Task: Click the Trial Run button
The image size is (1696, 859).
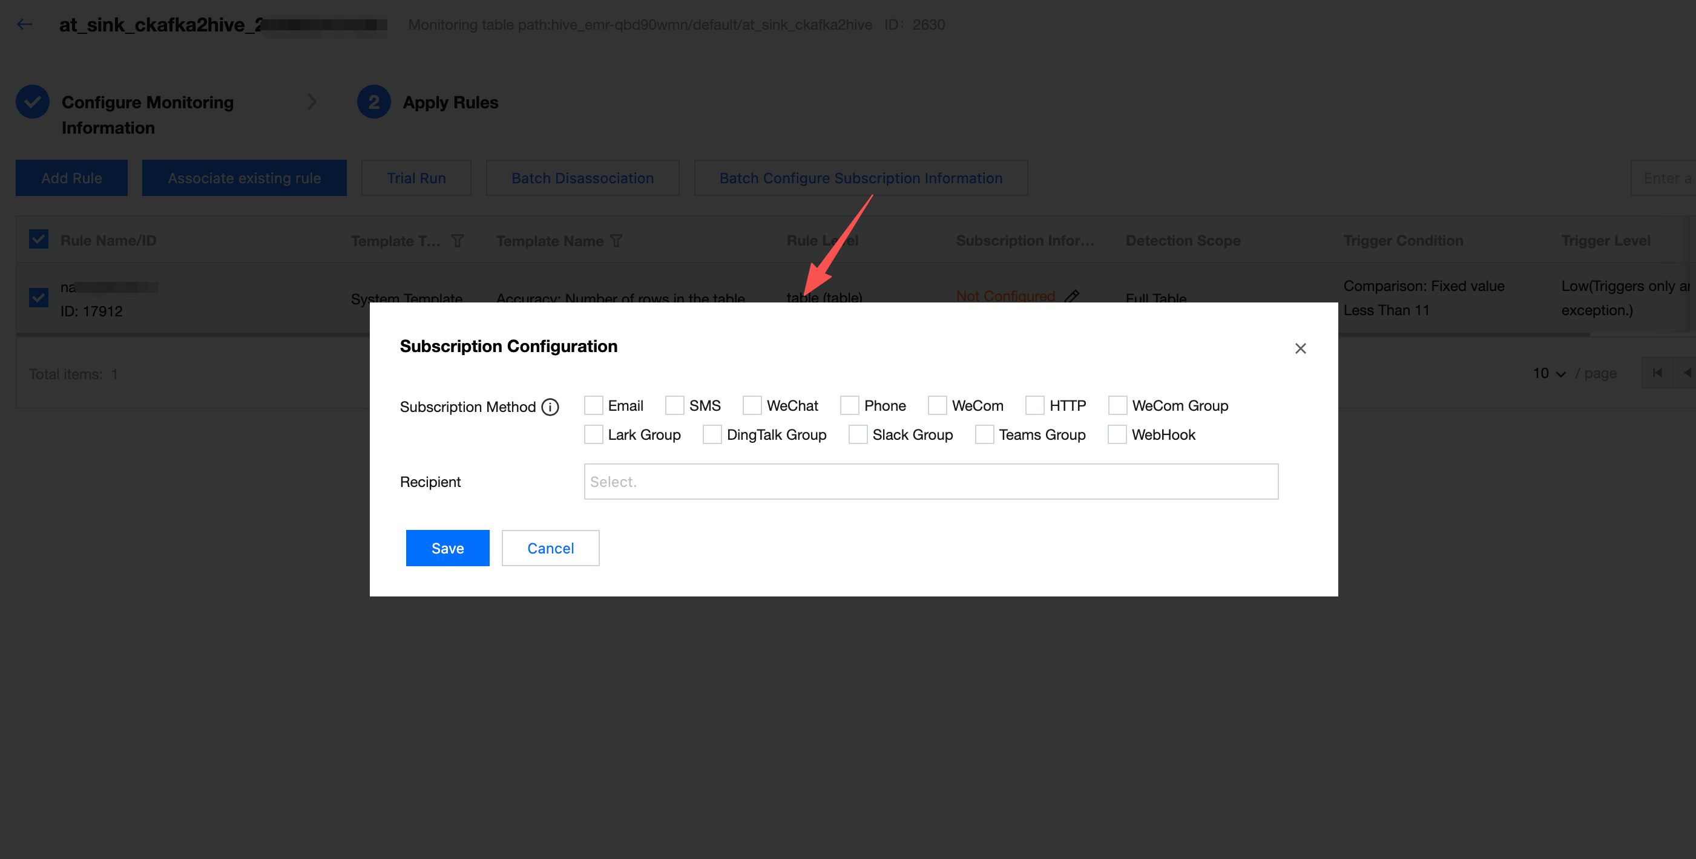Action: 416,178
